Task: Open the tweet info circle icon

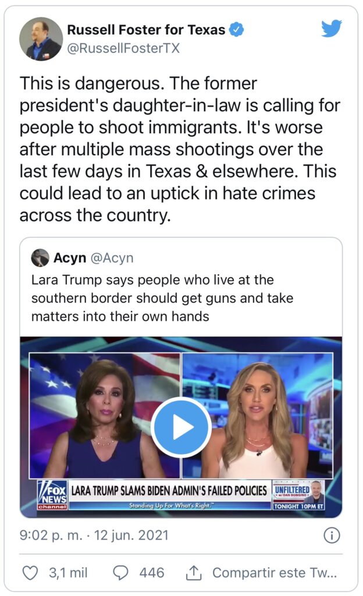Action: (332, 535)
